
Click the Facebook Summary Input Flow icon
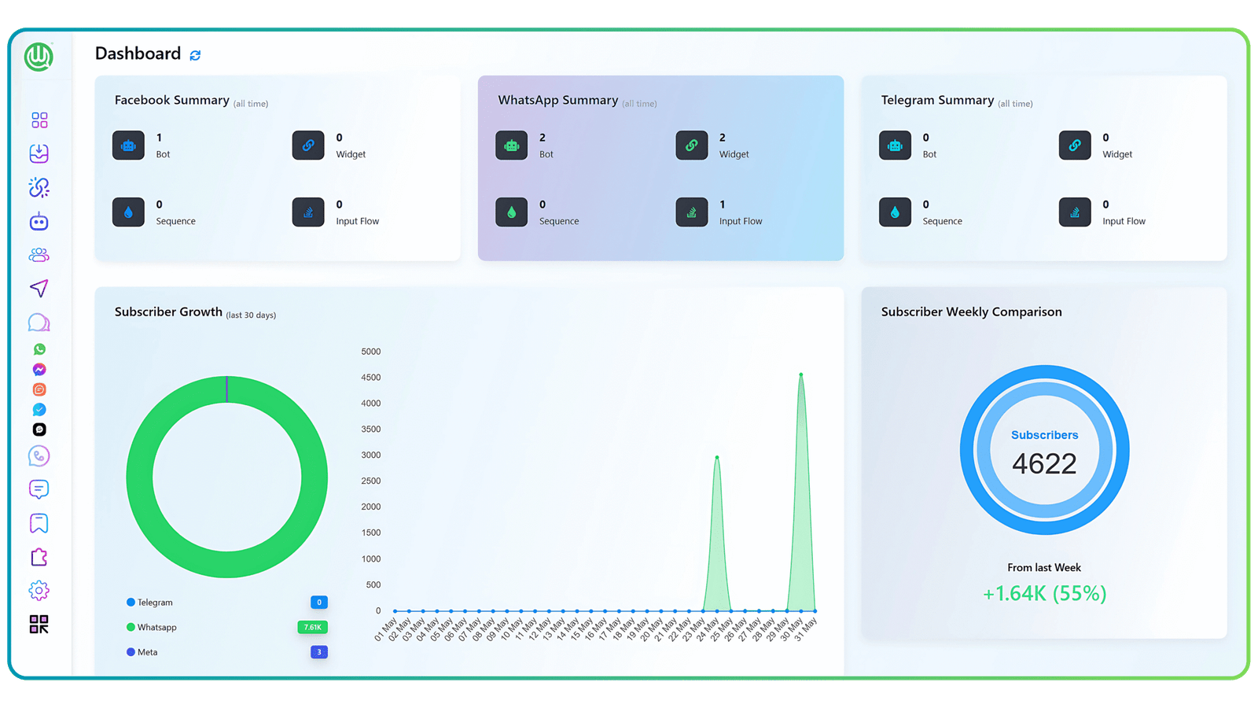tap(308, 212)
